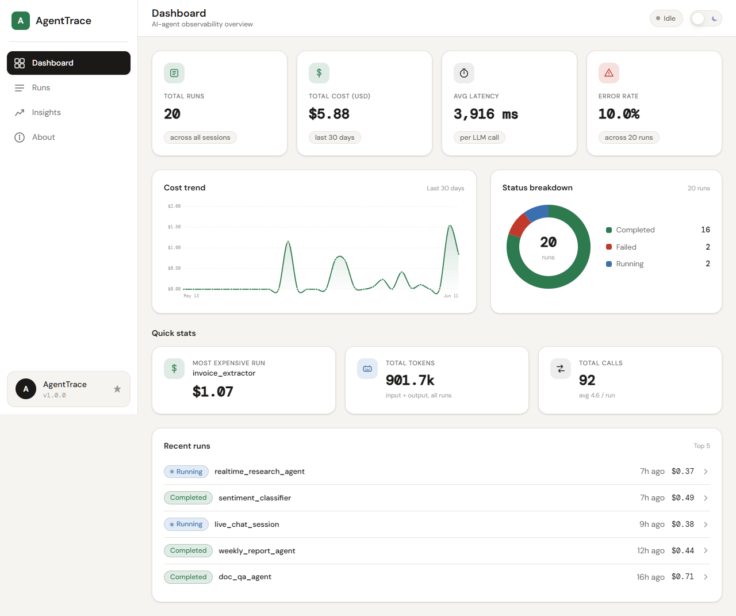The width and height of the screenshot is (736, 616).
Task: Click Completed badge for weekly_report_agent
Action: [188, 550]
